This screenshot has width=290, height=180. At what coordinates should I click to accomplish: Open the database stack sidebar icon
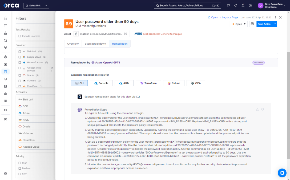[x=5, y=86]
